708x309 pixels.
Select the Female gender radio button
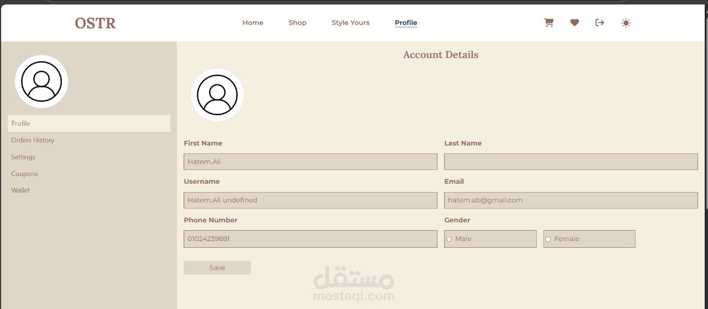point(548,239)
